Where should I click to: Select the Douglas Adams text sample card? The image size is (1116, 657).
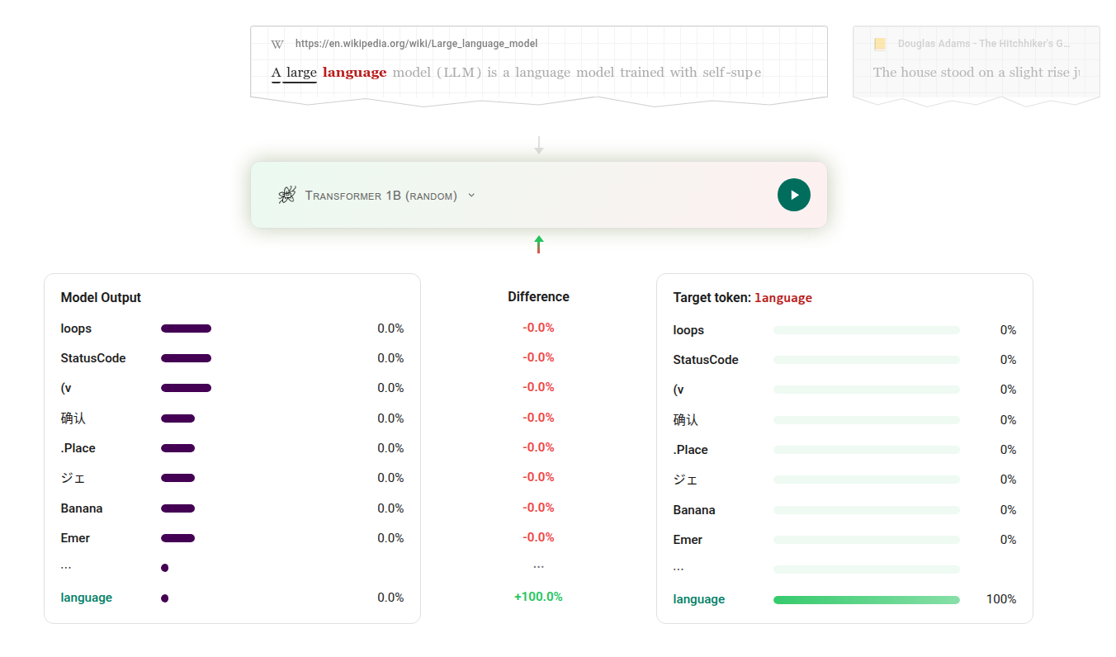[976, 62]
